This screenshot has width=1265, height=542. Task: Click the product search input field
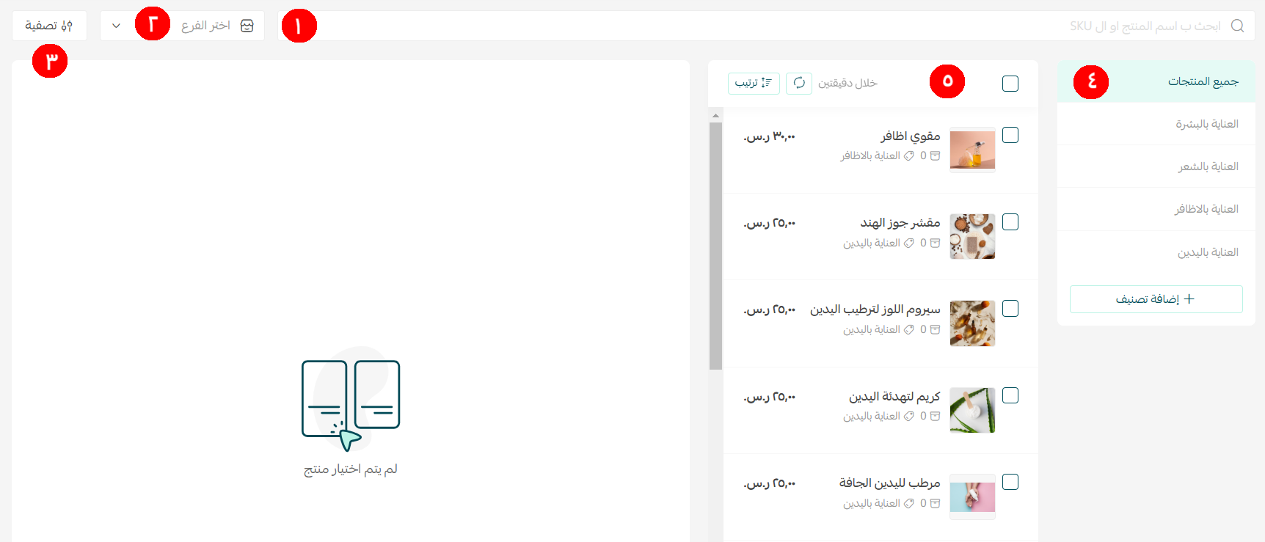766,26
